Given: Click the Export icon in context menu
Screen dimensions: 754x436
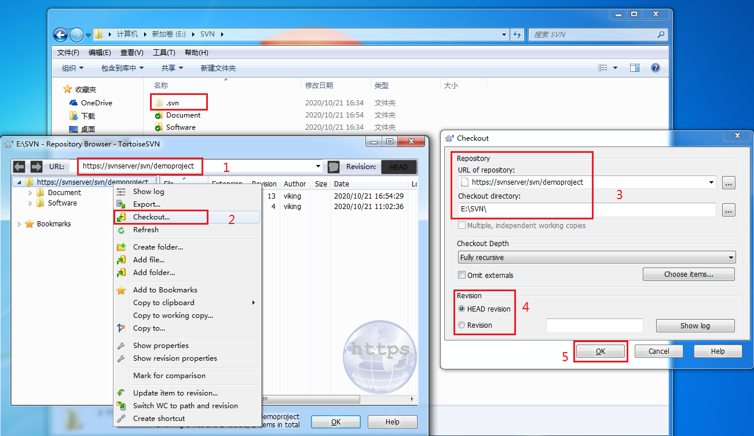Looking at the screenshot, I should 121,204.
